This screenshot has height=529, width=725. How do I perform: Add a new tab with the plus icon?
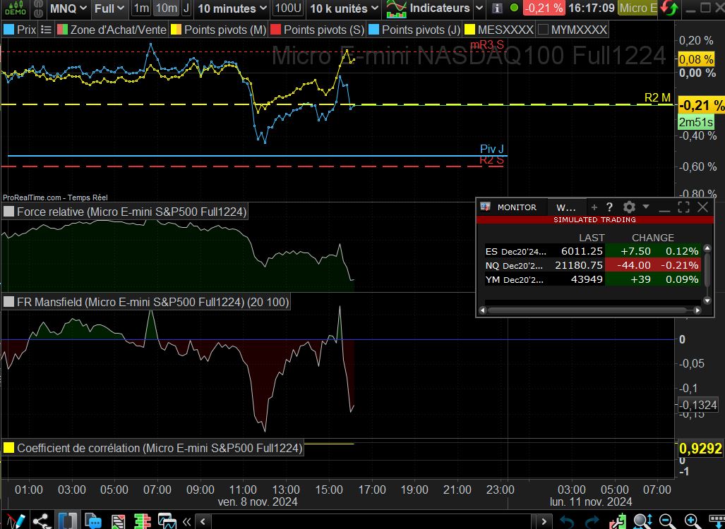pos(594,207)
